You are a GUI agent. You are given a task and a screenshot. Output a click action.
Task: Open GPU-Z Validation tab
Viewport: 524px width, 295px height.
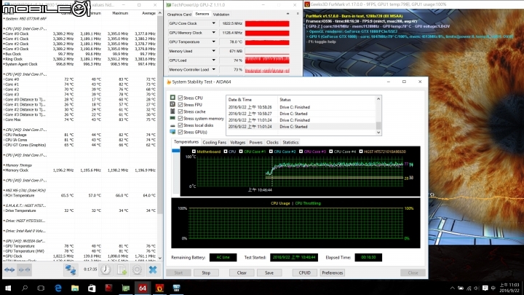221,15
